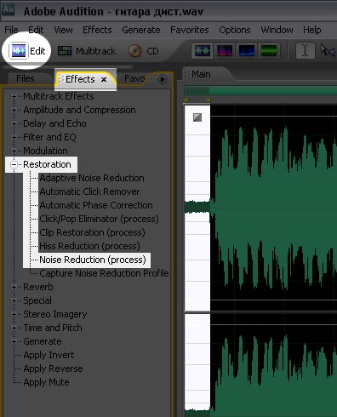Select Automatic Phase Correction effect
The width and height of the screenshot is (337, 417).
click(96, 205)
